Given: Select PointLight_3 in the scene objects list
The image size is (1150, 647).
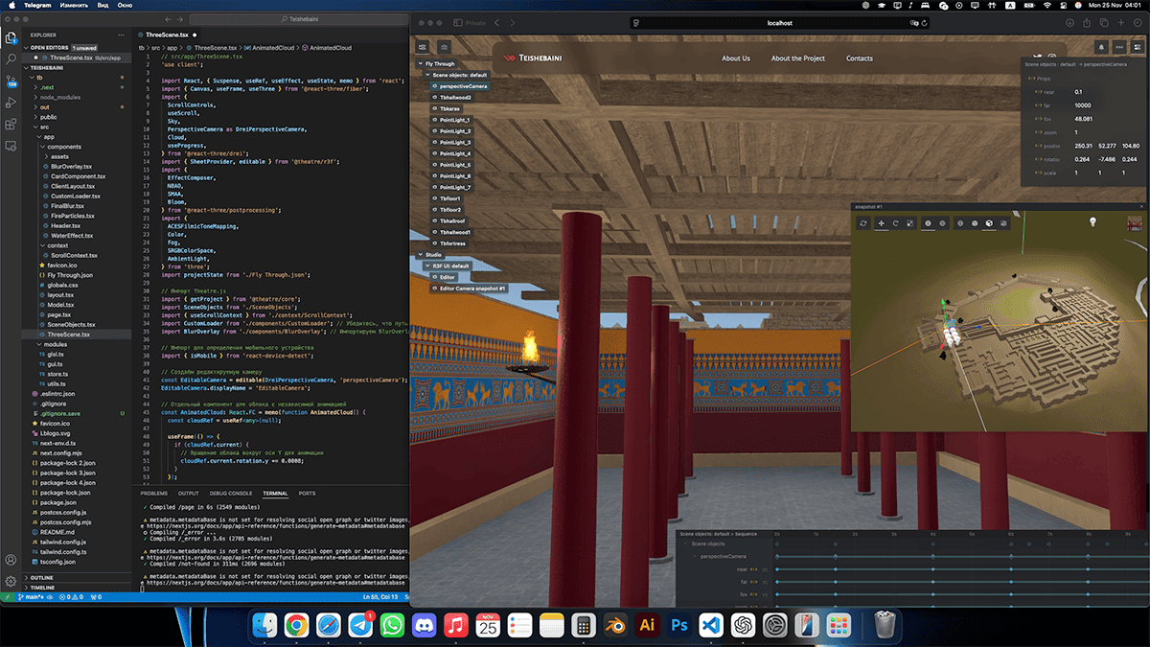Looking at the screenshot, I should pyautogui.click(x=455, y=142).
